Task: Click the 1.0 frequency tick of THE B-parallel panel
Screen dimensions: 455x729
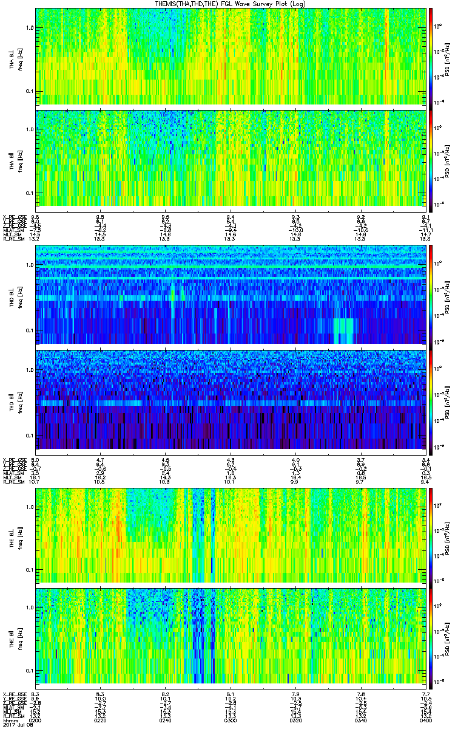Action: pyautogui.click(x=30, y=607)
